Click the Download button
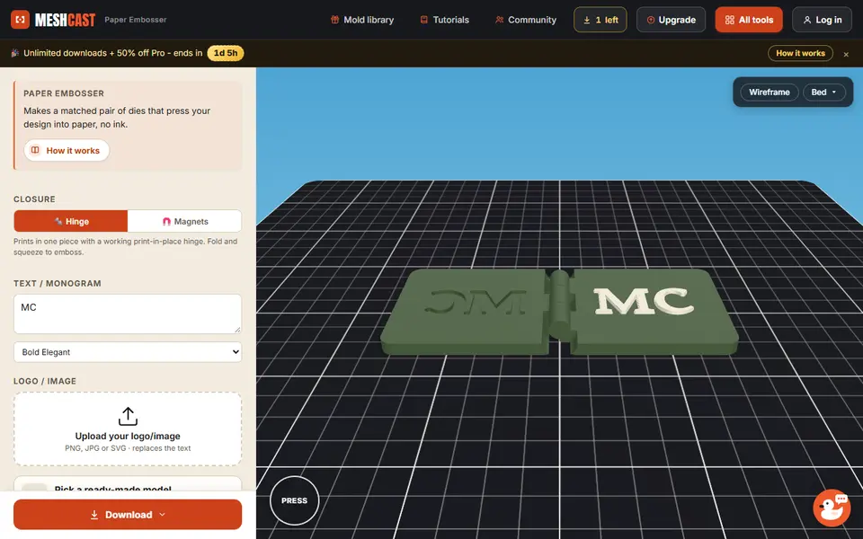The image size is (863, 539). click(128, 514)
